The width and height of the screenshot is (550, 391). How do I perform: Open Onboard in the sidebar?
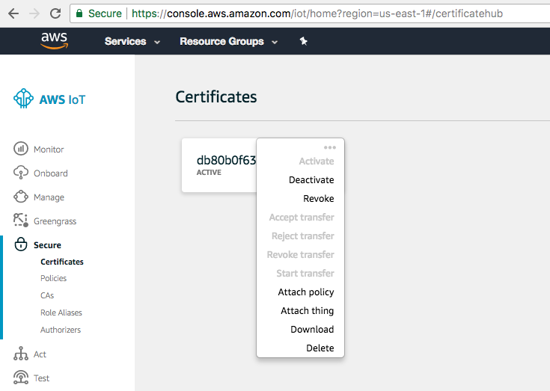51,173
